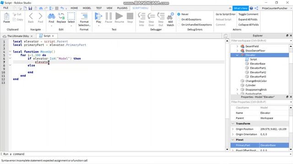Click the What's New button
This screenshot has height=164, width=293.
240,8
